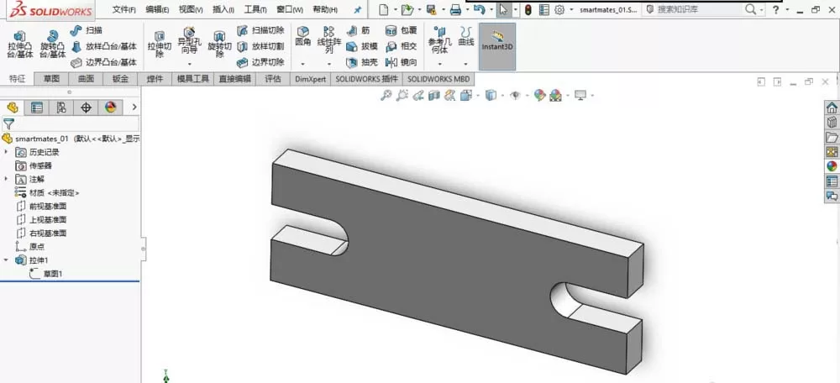Choose the 抽壳 shell tool

coord(362,62)
